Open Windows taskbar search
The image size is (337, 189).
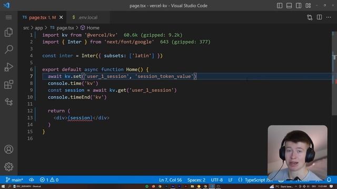point(9,186)
